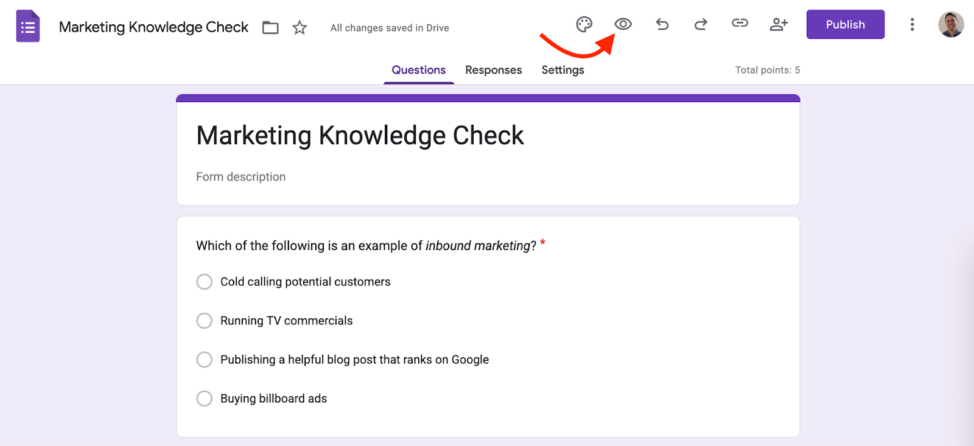Add collaborators with person-plus icon
The width and height of the screenshot is (974, 446).
[x=779, y=24]
